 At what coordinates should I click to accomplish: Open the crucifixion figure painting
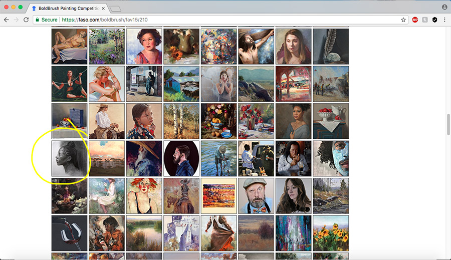pos(256,46)
